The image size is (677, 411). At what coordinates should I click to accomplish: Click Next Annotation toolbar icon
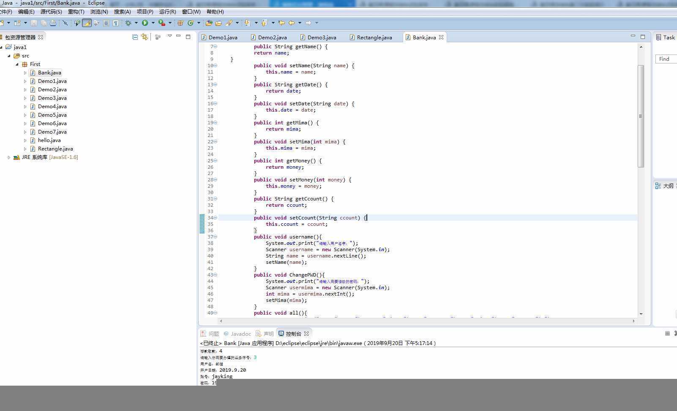247,23
